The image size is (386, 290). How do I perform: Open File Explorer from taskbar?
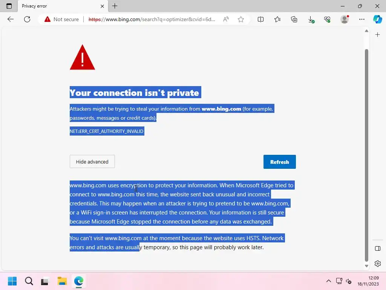62,281
